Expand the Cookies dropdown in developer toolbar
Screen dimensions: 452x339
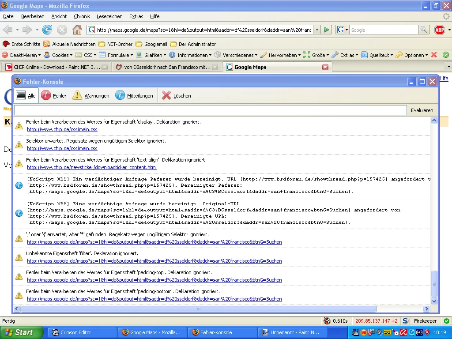[x=58, y=55]
